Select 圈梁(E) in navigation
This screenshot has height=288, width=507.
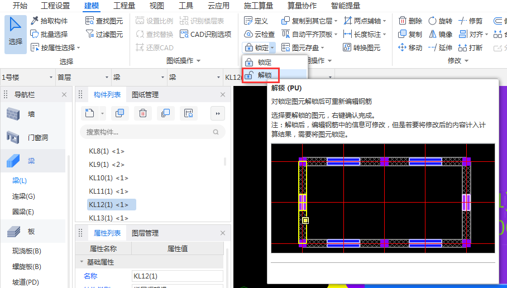pos(23,212)
